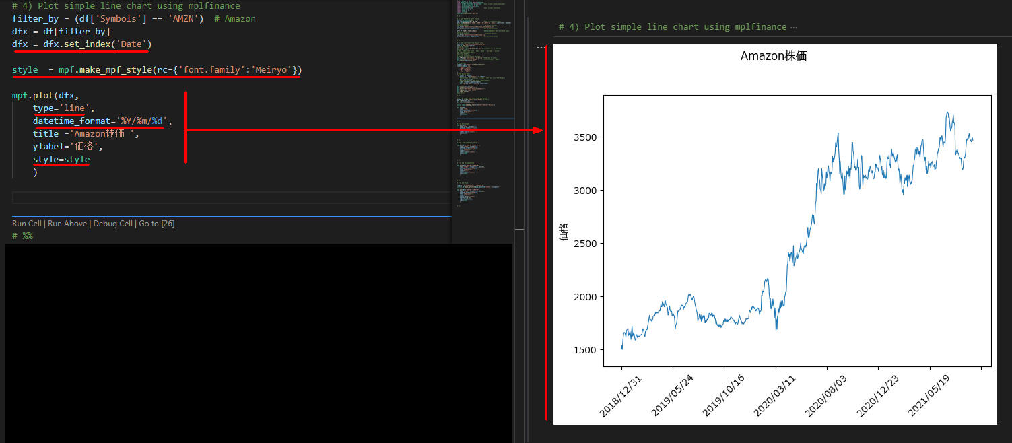Click the line 'dfx = dfx.set_index('Date')'
Viewport: 1012px width, 443px height.
pos(81,44)
